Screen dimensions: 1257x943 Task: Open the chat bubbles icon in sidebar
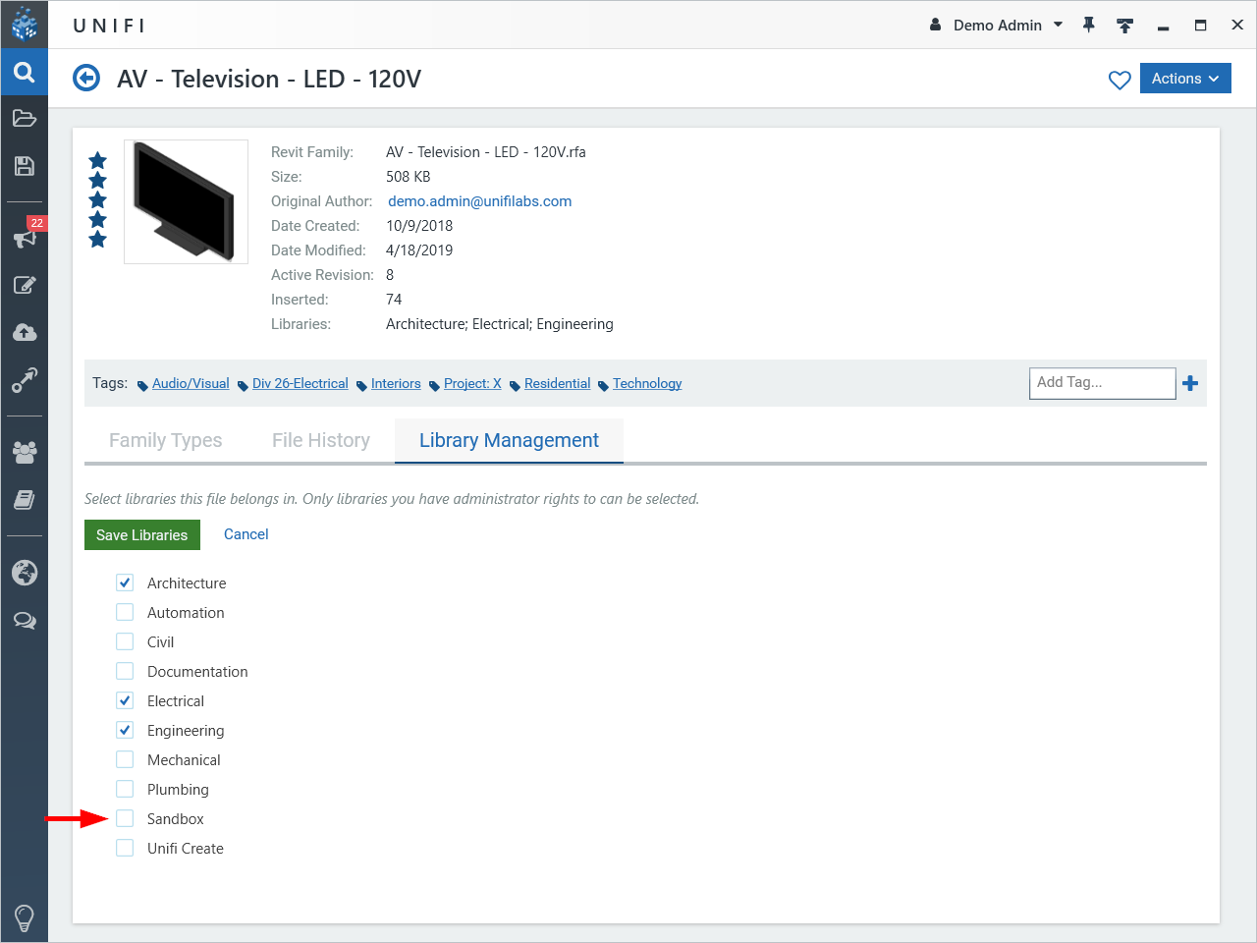click(x=25, y=621)
